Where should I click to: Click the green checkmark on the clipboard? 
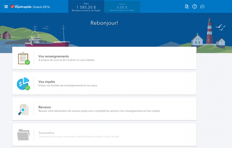click(x=28, y=62)
